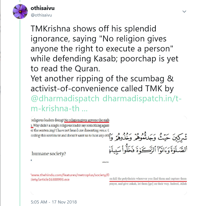Click the 'prayer, and give zakah' translation line
The width and height of the screenshot is (199, 206).
[148, 184]
